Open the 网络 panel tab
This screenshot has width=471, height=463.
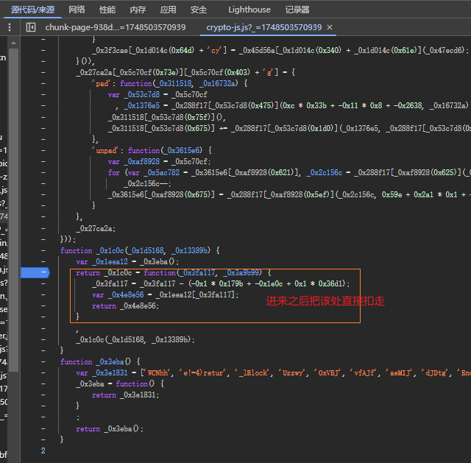pos(77,10)
